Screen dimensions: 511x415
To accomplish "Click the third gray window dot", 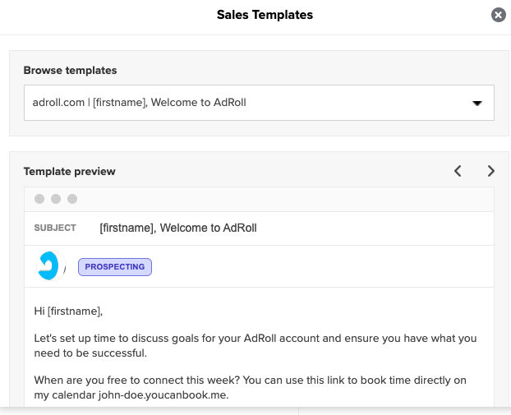I will coord(72,199).
